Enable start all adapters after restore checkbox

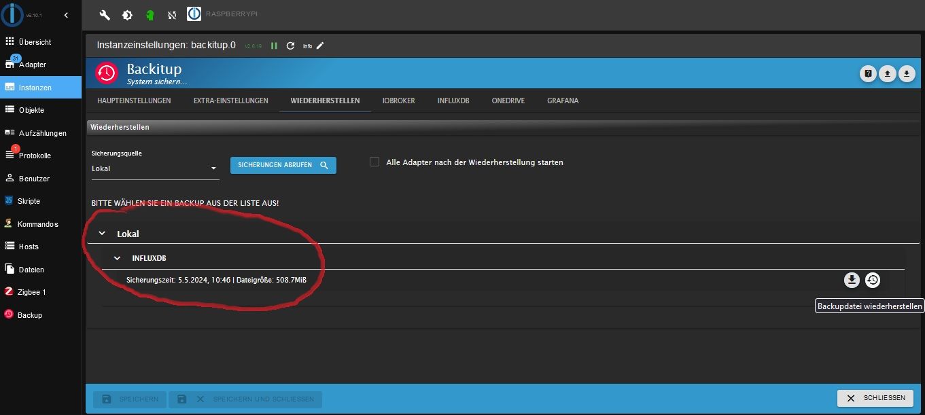pyautogui.click(x=374, y=162)
